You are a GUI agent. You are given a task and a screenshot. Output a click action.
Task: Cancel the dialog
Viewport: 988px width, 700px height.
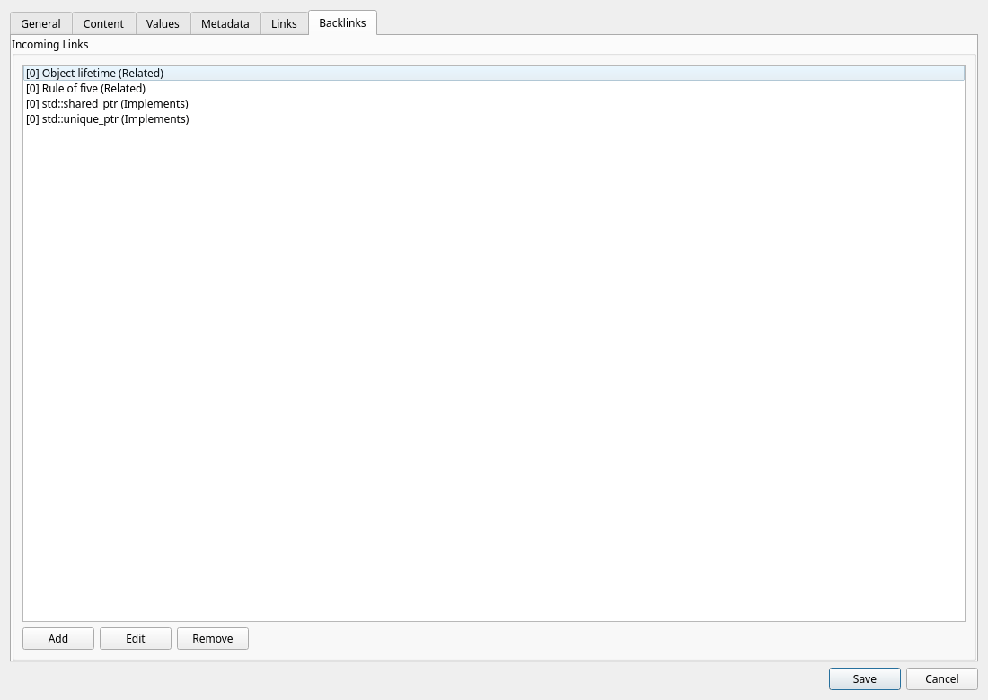point(941,678)
